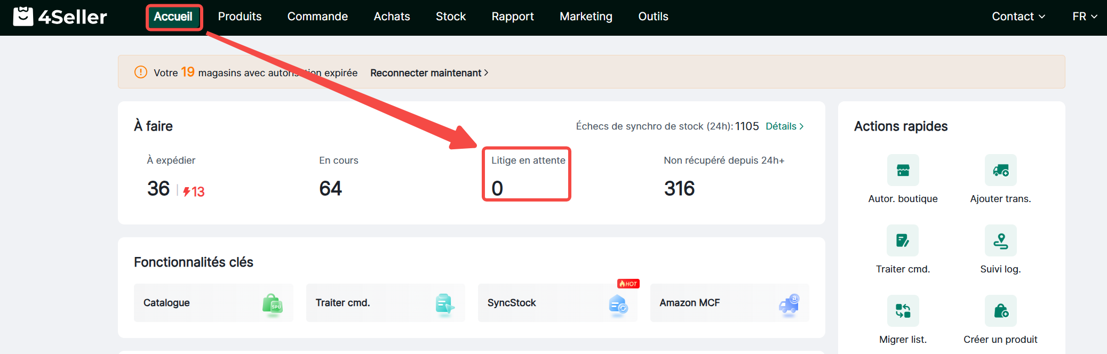Screen dimensions: 1107x354
Task: Click the 4Seller logo
Action: [x=60, y=17]
